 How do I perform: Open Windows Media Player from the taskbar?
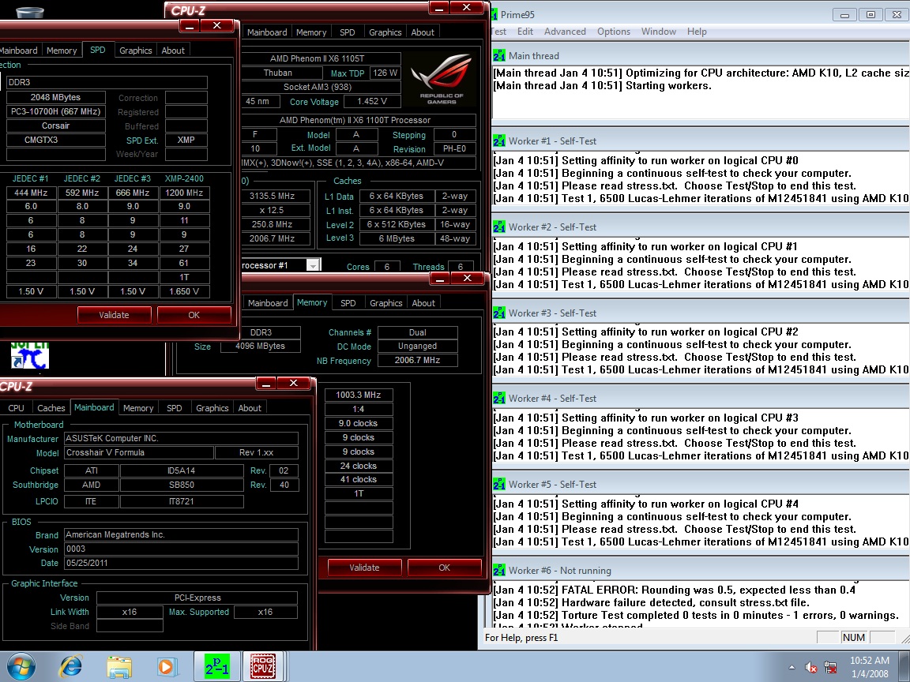pos(167,667)
